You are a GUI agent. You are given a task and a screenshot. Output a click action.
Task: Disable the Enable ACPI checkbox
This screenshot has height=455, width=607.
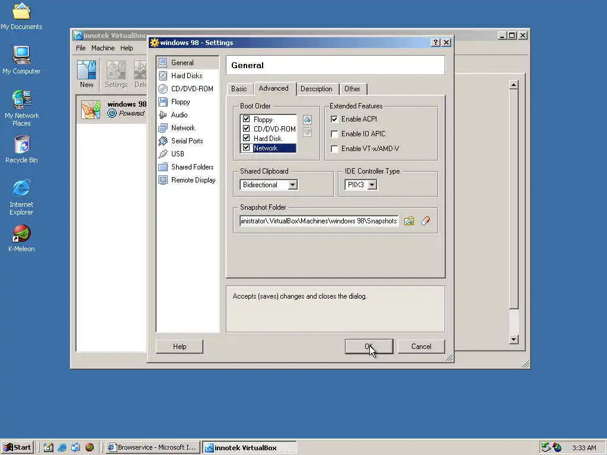334,119
